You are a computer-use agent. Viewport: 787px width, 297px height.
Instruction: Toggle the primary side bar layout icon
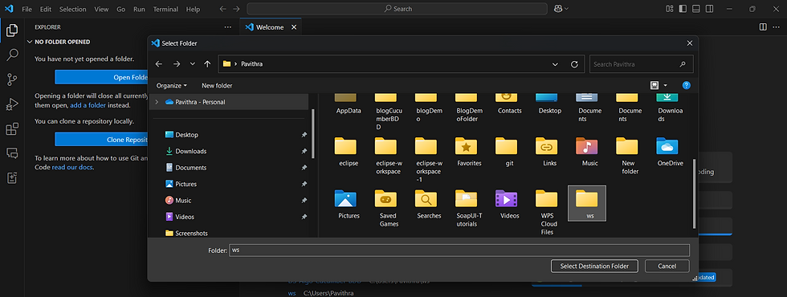click(x=683, y=9)
